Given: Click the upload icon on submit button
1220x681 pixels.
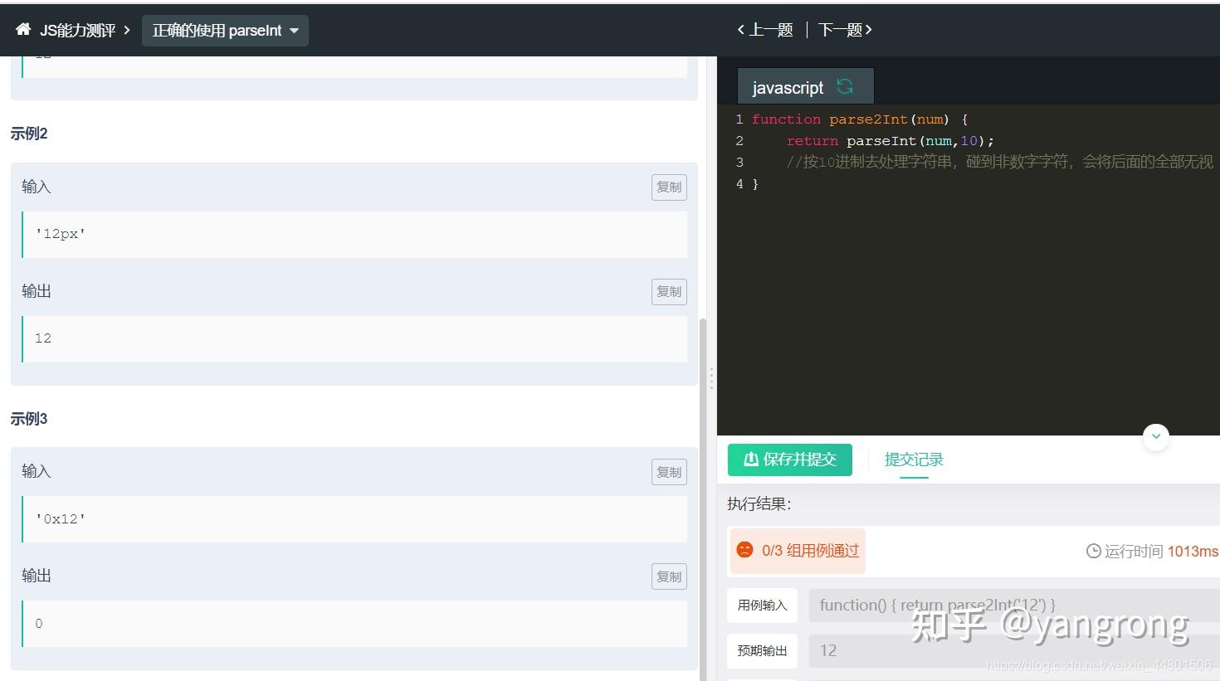Looking at the screenshot, I should click(x=750, y=459).
